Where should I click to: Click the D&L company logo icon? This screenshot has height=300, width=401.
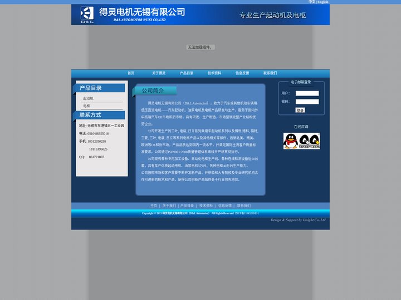pyautogui.click(x=87, y=14)
